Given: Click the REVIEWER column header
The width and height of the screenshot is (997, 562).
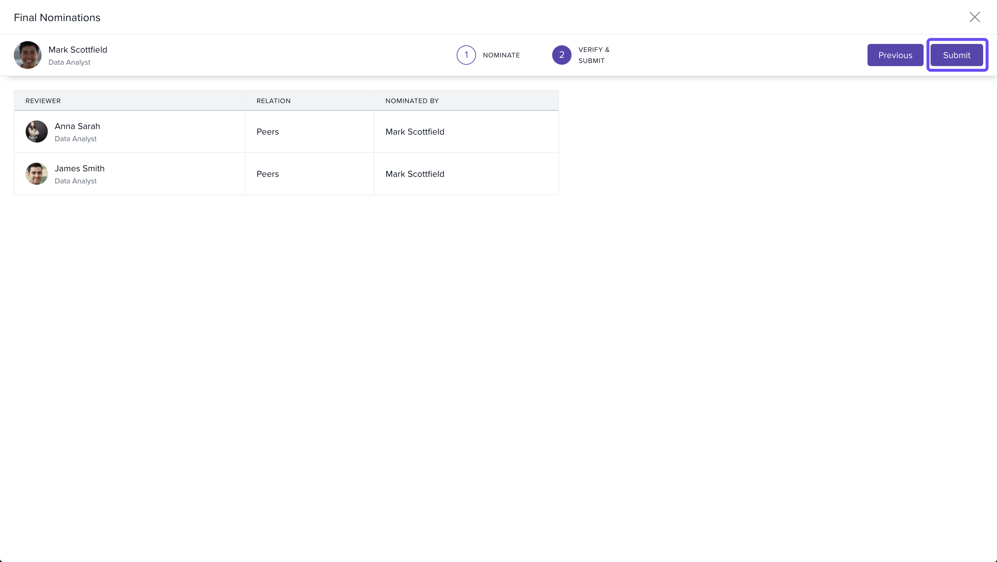Looking at the screenshot, I should point(43,101).
